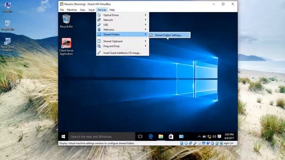Open the Input menu
This screenshot has width=285, height=160.
91,10
